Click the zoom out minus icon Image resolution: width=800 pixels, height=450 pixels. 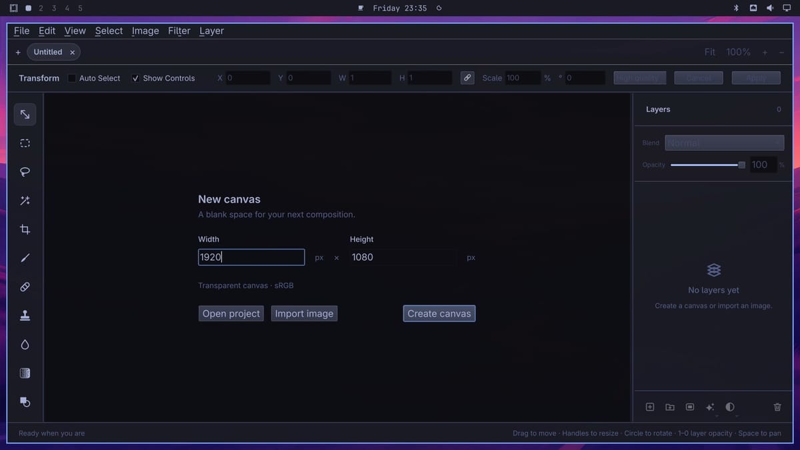click(x=781, y=52)
